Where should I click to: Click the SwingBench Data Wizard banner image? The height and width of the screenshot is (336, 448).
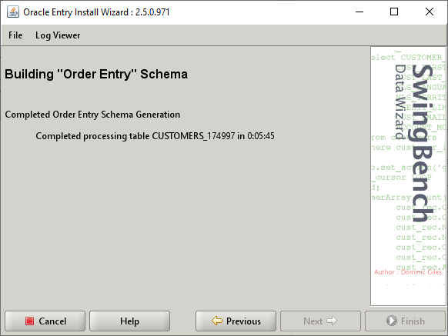point(408,176)
